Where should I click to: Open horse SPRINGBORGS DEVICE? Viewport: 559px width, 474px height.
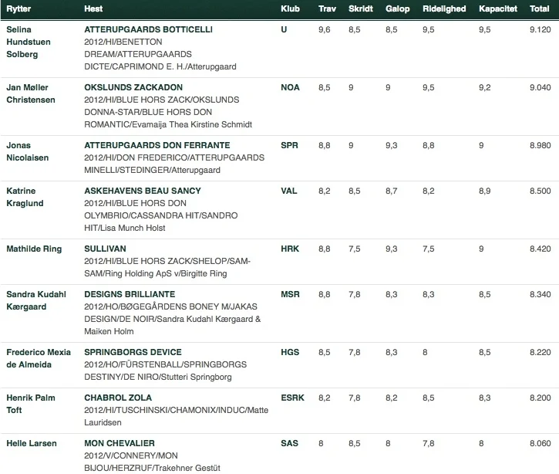point(133,352)
